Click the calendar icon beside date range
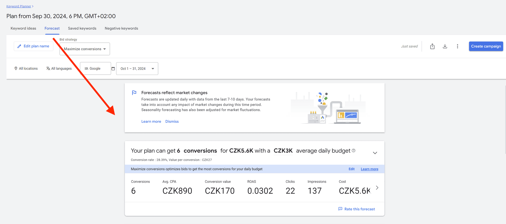This screenshot has height=224, width=506. point(113,69)
